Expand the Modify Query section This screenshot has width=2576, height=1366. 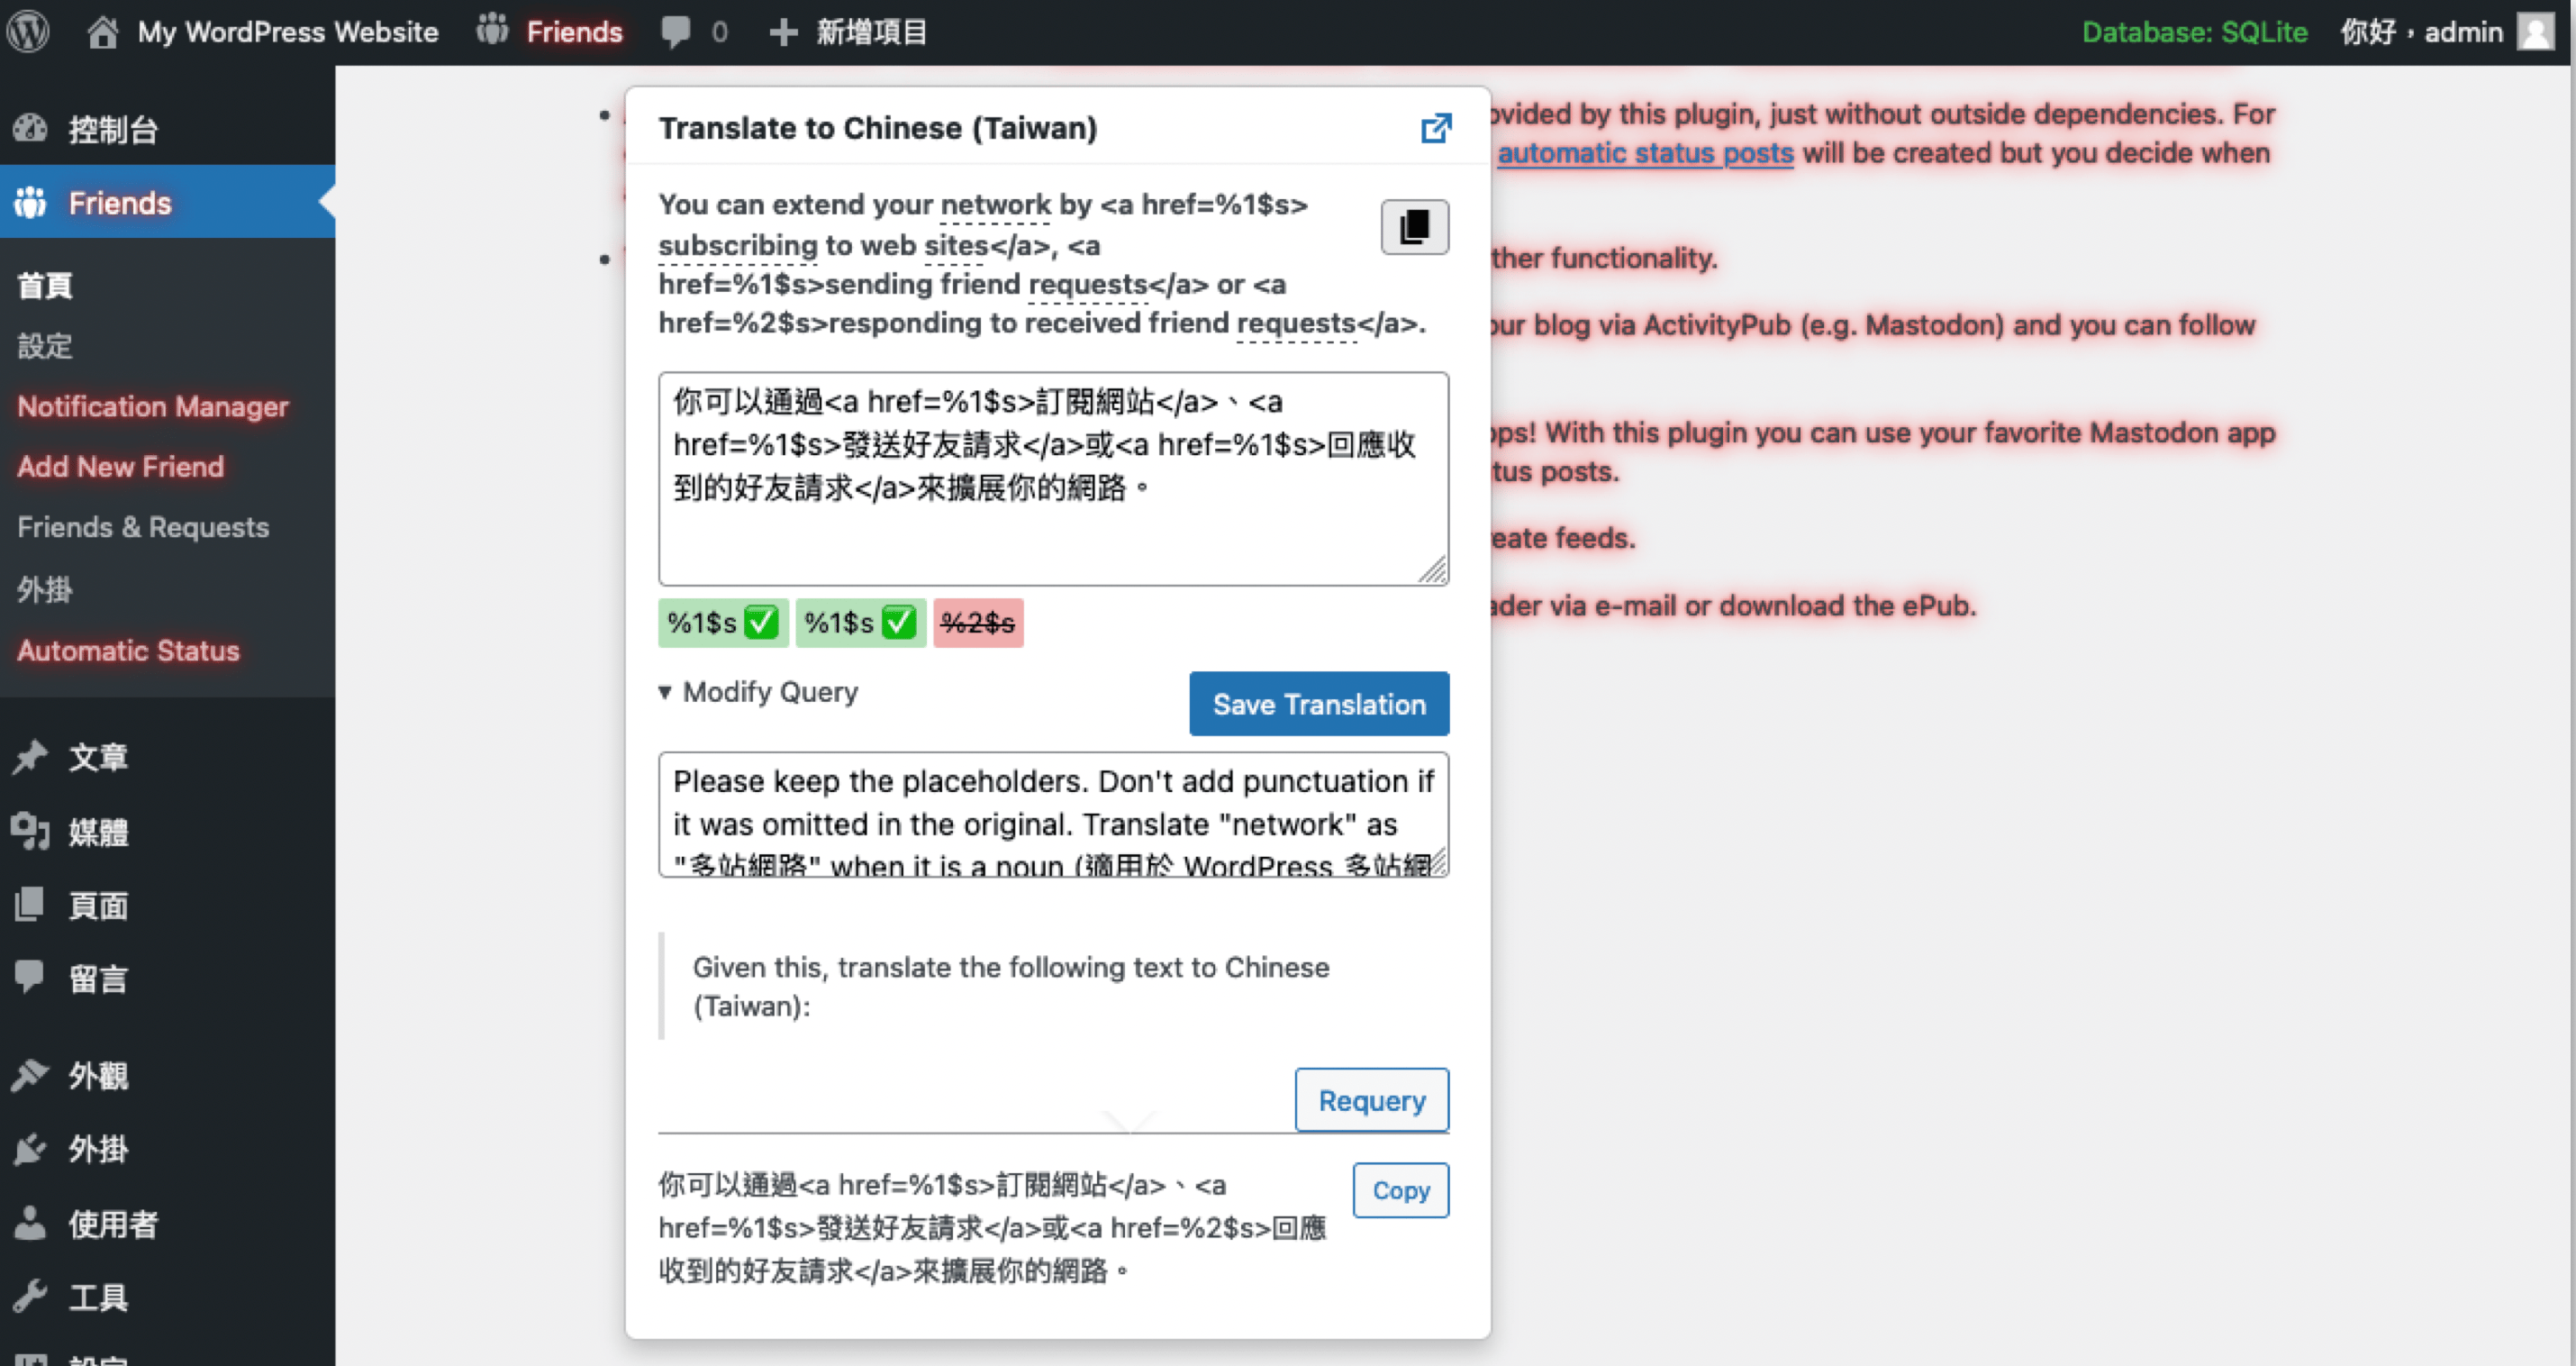coord(758,691)
